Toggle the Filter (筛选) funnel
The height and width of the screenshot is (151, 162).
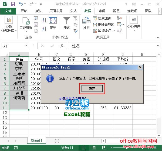click(66, 23)
